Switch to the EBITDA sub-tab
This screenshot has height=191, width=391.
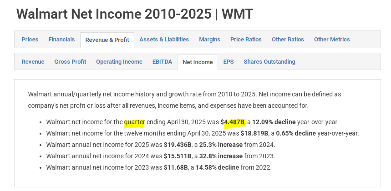click(162, 62)
